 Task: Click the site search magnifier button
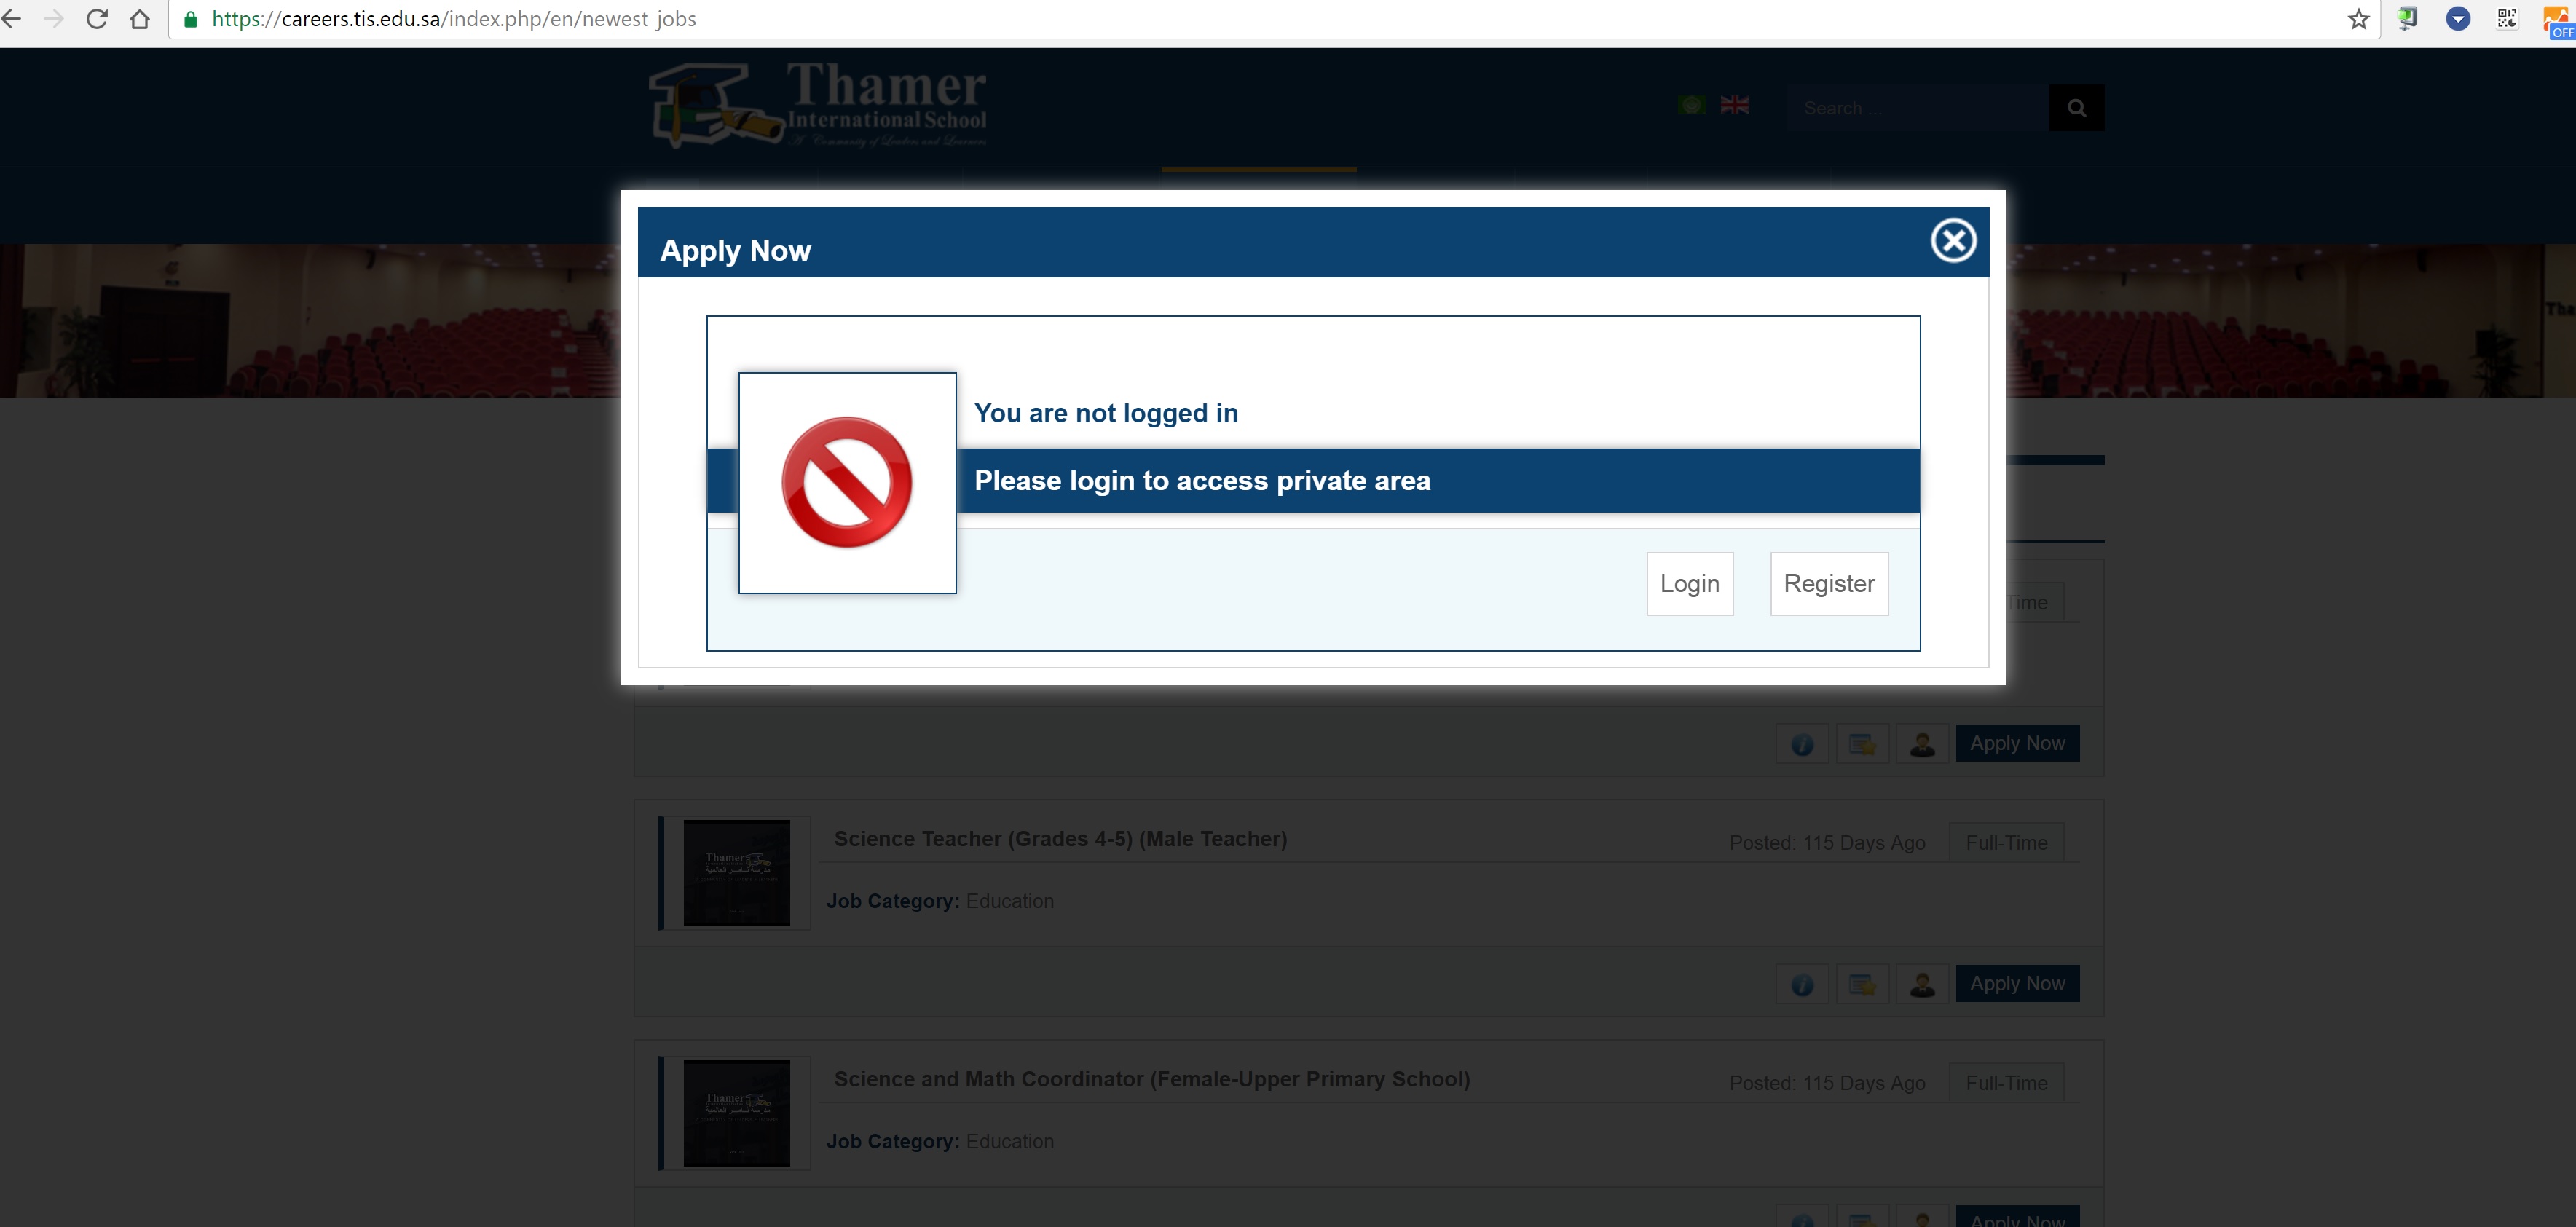(x=2076, y=108)
